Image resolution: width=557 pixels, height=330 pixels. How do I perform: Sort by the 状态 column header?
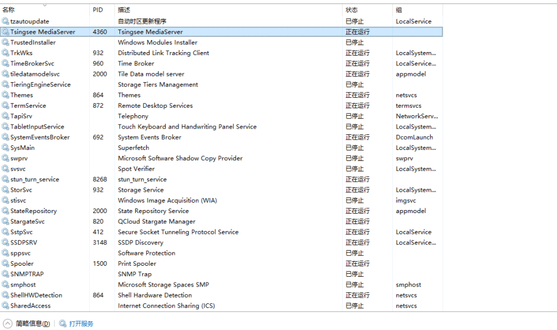352,10
